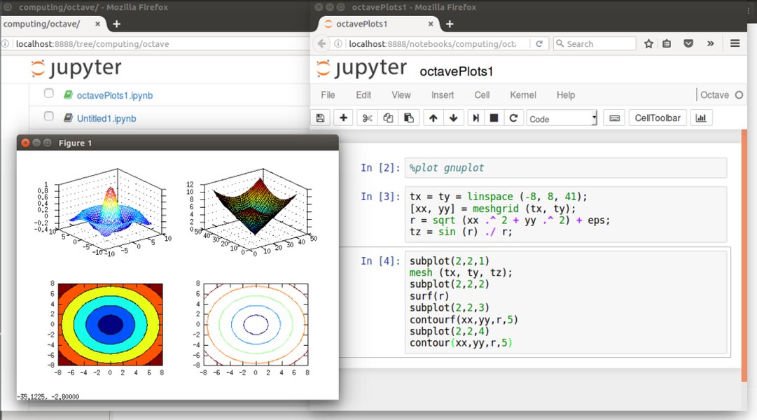This screenshot has width=757, height=420.
Task: Move the current cell up
Action: 432,118
